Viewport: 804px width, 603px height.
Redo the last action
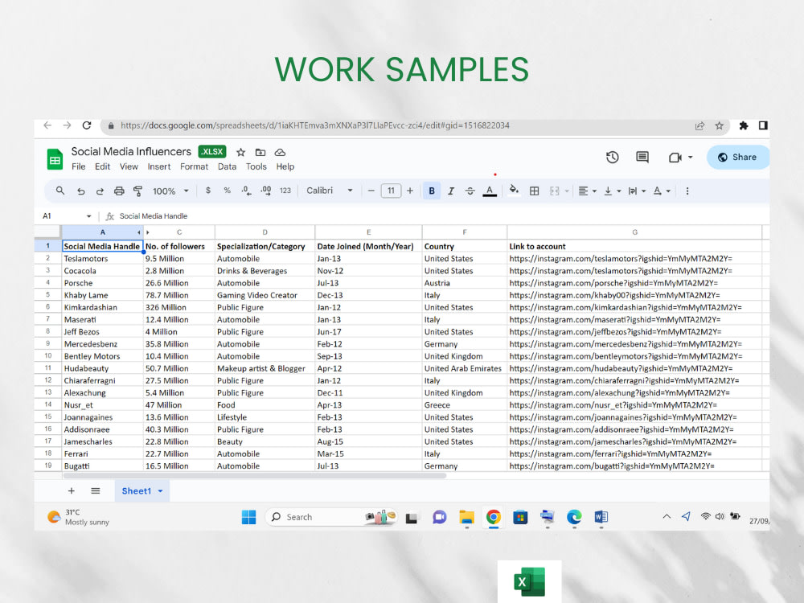point(100,191)
